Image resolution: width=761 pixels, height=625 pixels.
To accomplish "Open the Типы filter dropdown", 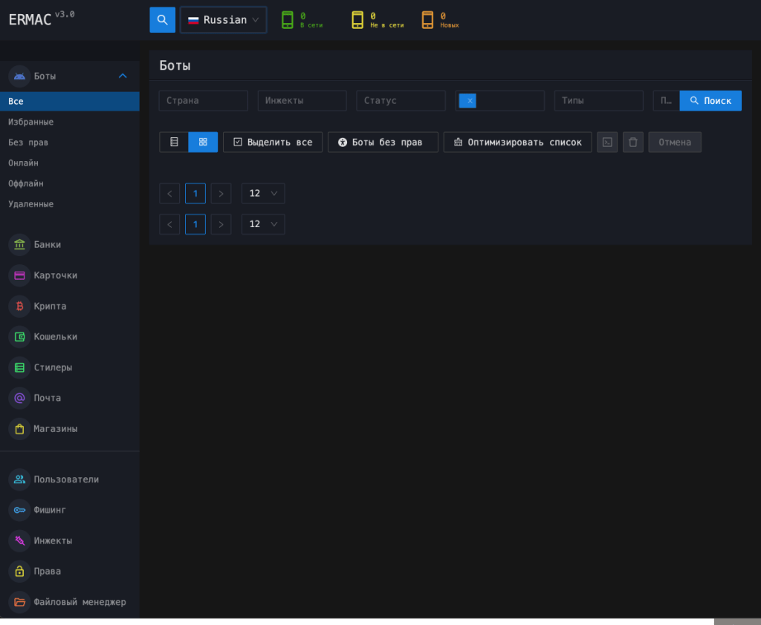I will point(598,101).
